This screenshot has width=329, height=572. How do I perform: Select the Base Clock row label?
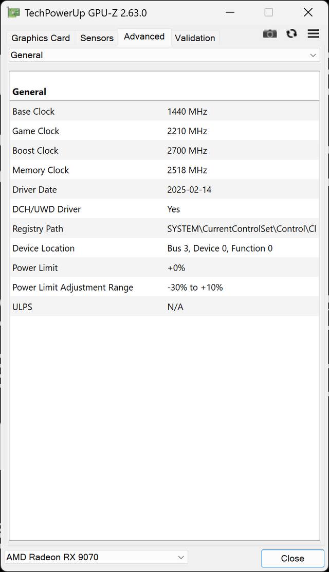coord(33,112)
